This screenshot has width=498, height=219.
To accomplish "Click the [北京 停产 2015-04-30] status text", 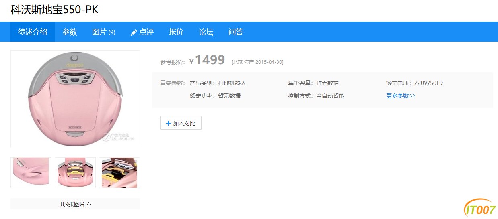I will click(257, 62).
